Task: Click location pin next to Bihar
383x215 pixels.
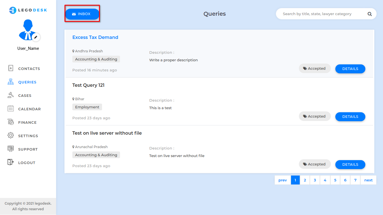Action: pos(73,99)
